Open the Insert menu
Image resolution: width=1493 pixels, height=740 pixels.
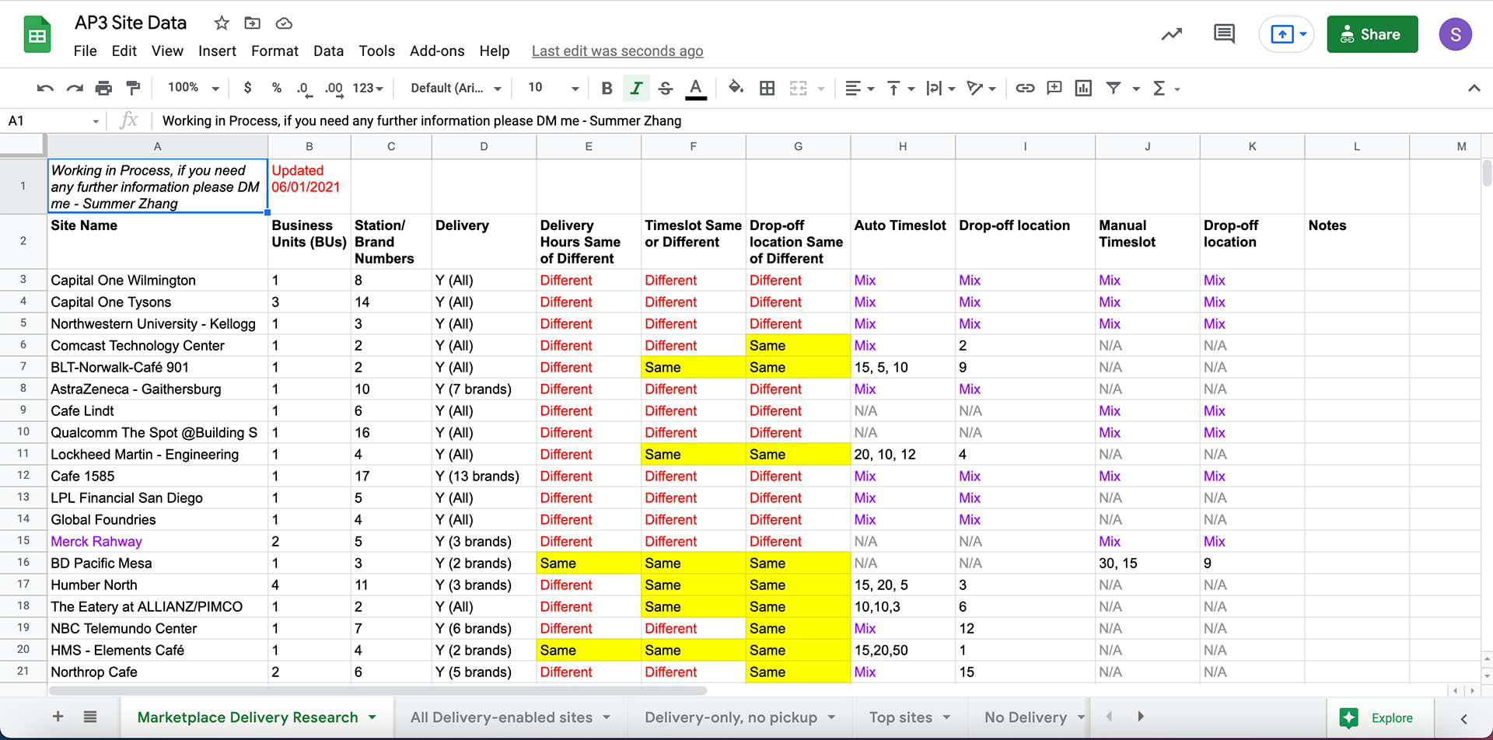[x=217, y=51]
